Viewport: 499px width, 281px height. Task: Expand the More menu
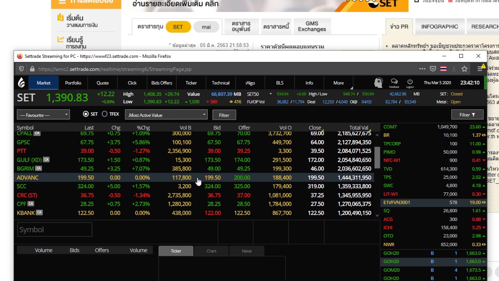(x=338, y=83)
